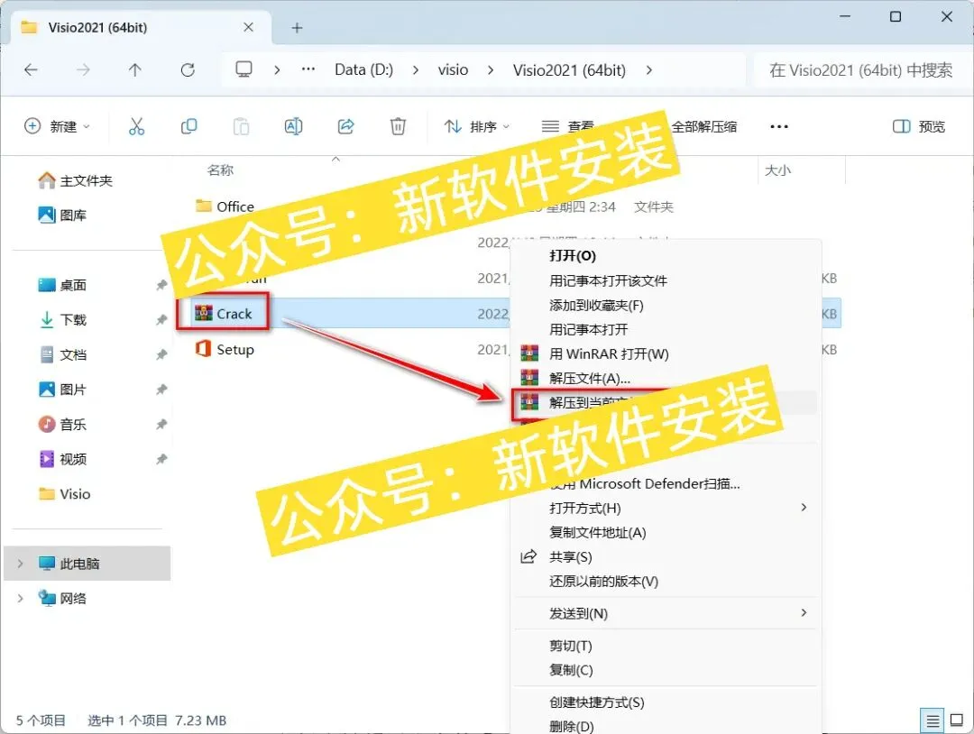Click the Cut scissors icon
The image size is (974, 734).
tap(137, 126)
